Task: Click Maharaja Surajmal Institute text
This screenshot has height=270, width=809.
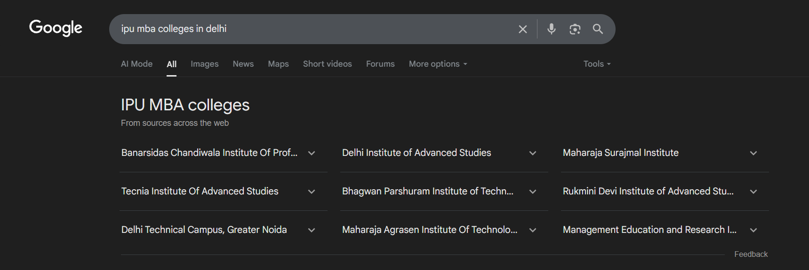Action: tap(621, 153)
